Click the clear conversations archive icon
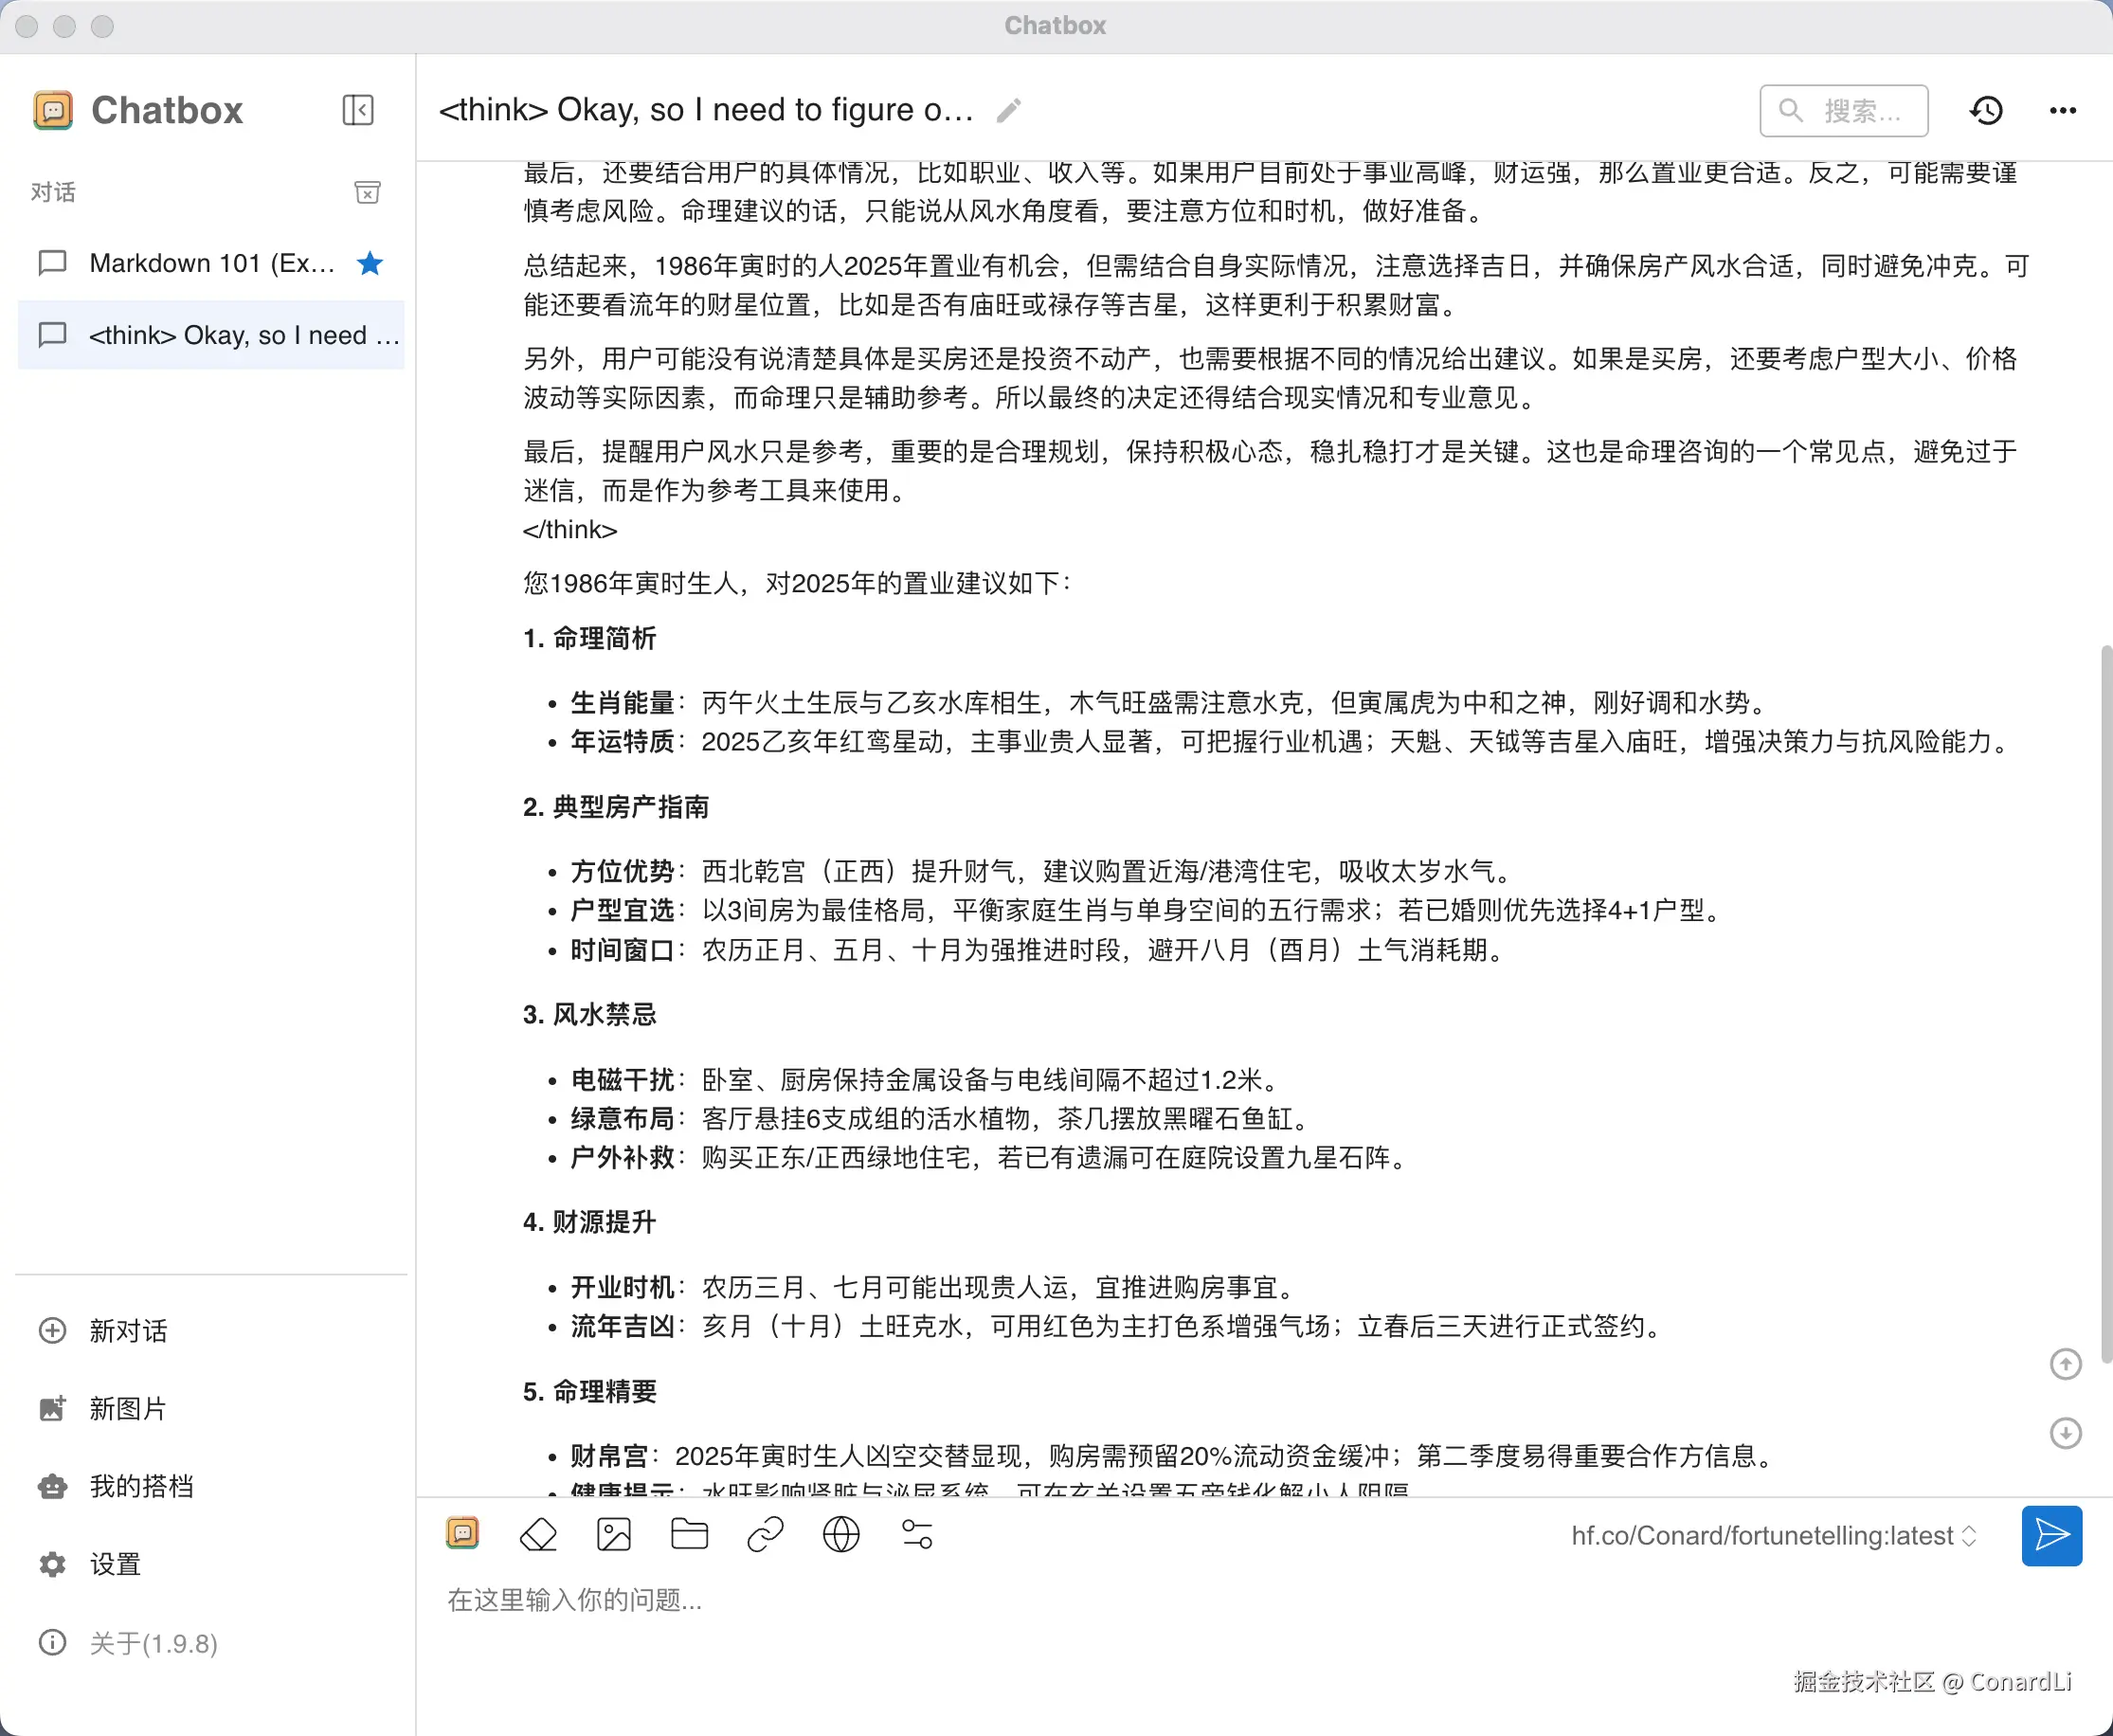 367,192
